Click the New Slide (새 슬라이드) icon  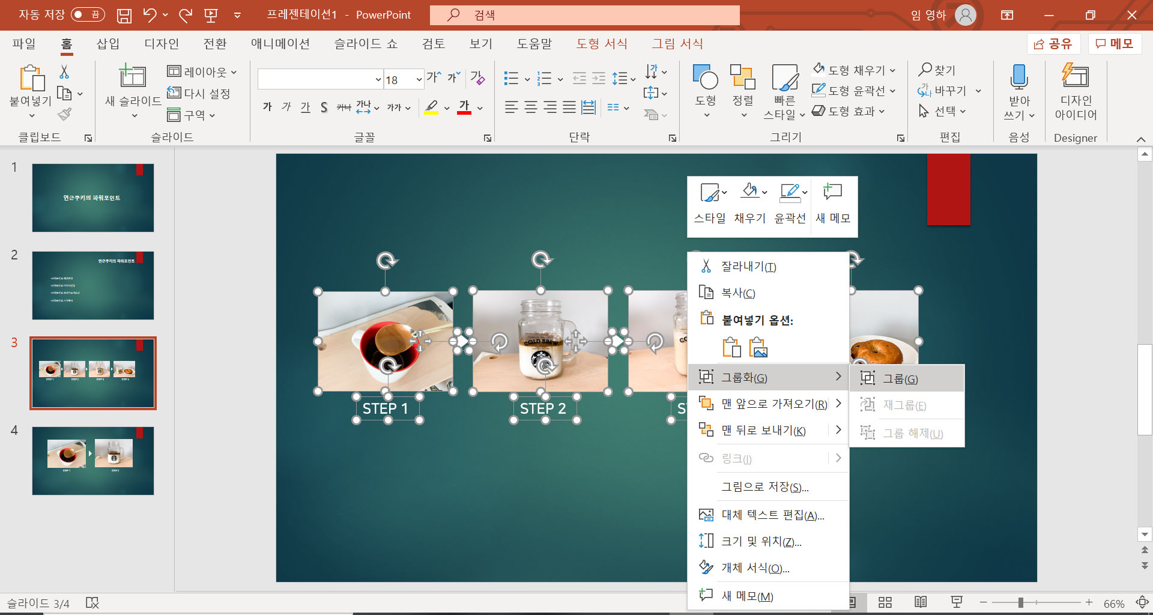pyautogui.click(x=132, y=76)
